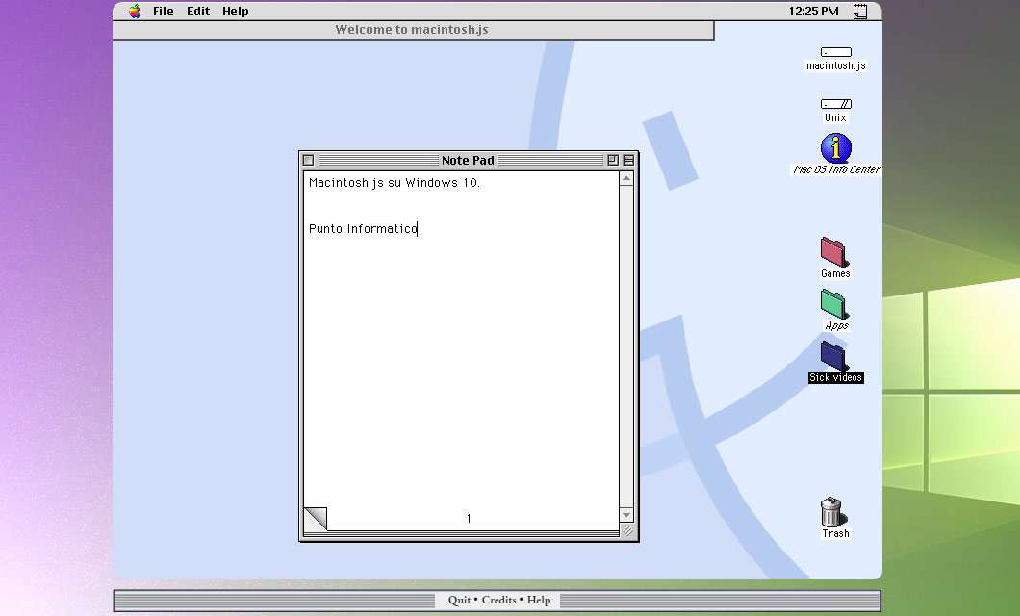Select the Apps folder icon
1020x616 pixels.
(x=834, y=304)
